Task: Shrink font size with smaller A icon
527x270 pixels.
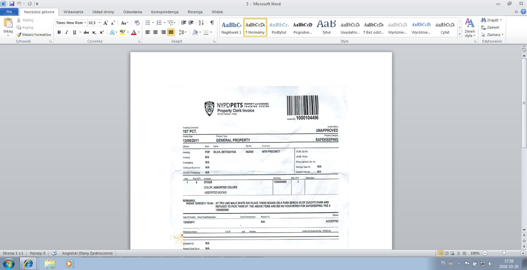Action: (x=113, y=22)
